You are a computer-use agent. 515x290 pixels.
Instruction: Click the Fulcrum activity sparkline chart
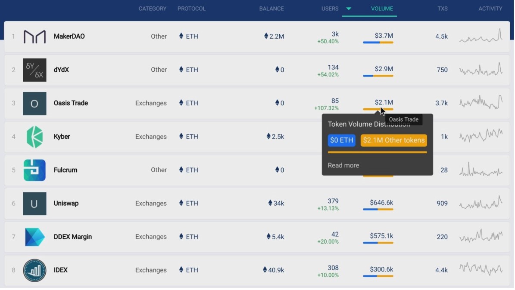[481, 169]
